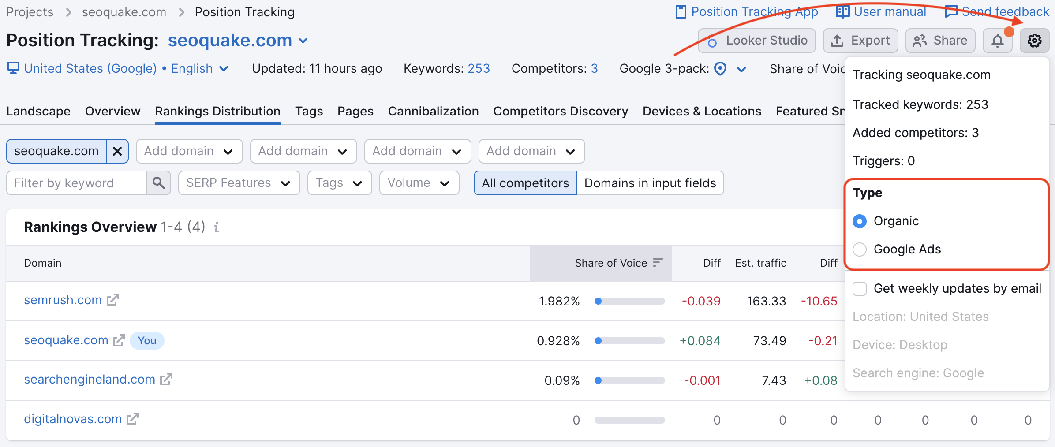Screen dimensions: 1055x447
Task: Click the Projects breadcrumb
Action: [30, 12]
